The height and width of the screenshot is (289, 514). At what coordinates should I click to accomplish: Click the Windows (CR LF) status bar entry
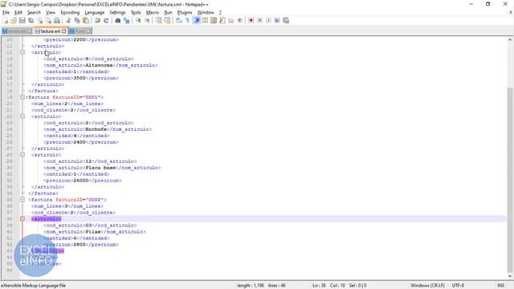pos(427,286)
